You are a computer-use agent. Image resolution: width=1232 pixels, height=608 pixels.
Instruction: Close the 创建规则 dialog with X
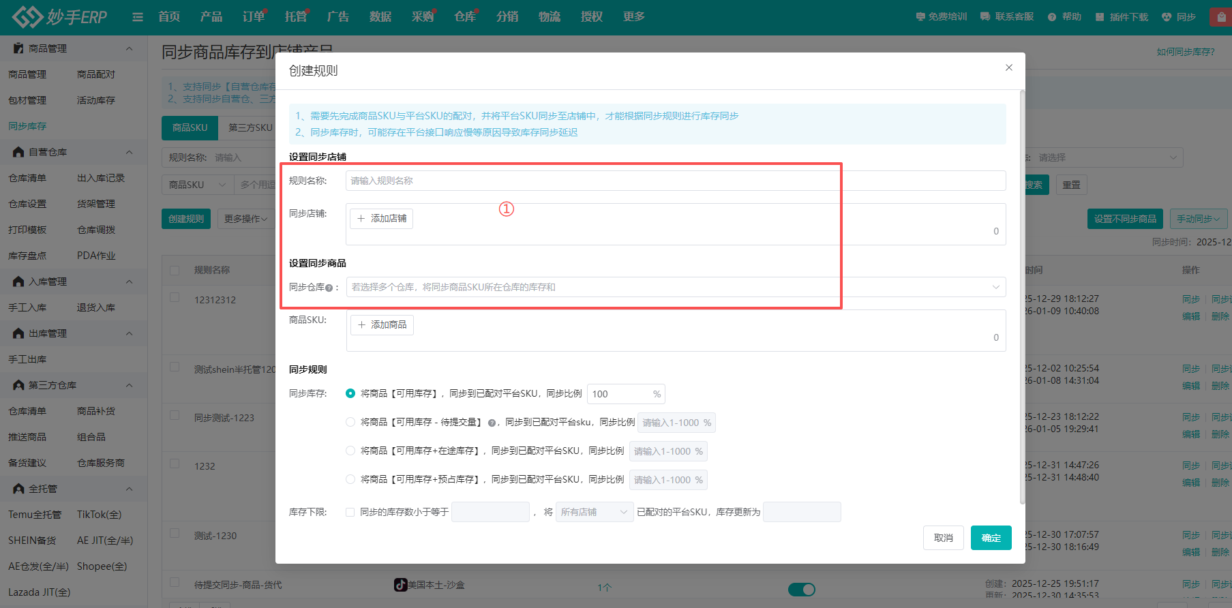[x=1009, y=67]
